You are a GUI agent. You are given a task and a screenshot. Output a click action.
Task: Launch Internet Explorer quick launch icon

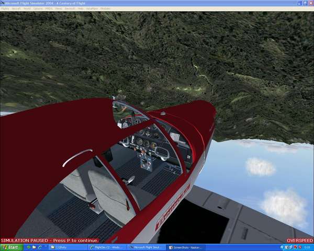pyautogui.click(x=40, y=247)
